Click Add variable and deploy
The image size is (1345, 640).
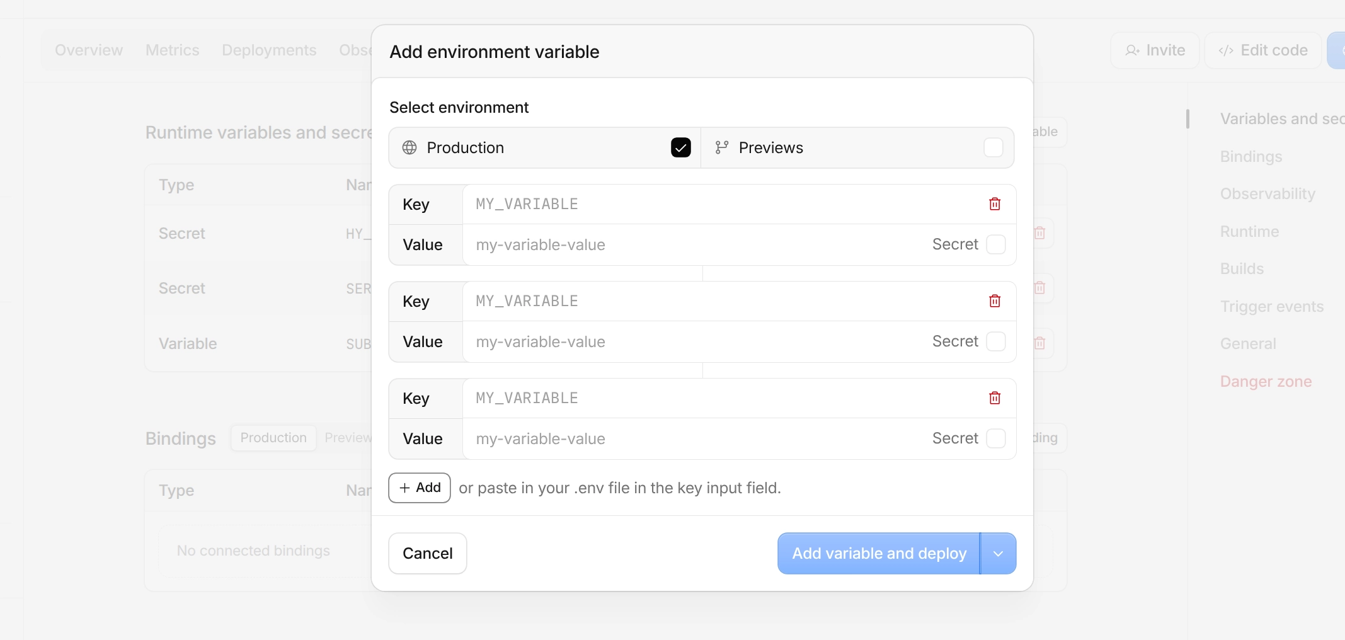point(879,554)
